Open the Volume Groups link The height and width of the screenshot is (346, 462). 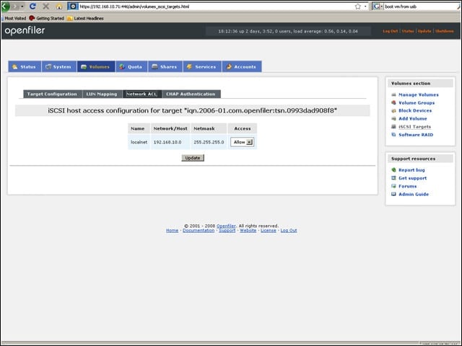417,102
